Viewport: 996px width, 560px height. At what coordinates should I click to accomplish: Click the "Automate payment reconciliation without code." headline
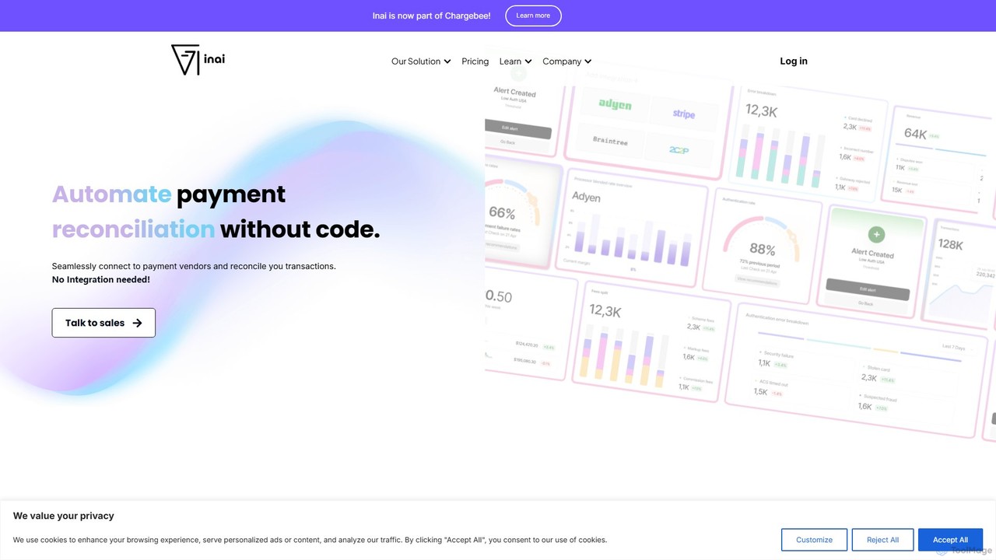coord(216,212)
